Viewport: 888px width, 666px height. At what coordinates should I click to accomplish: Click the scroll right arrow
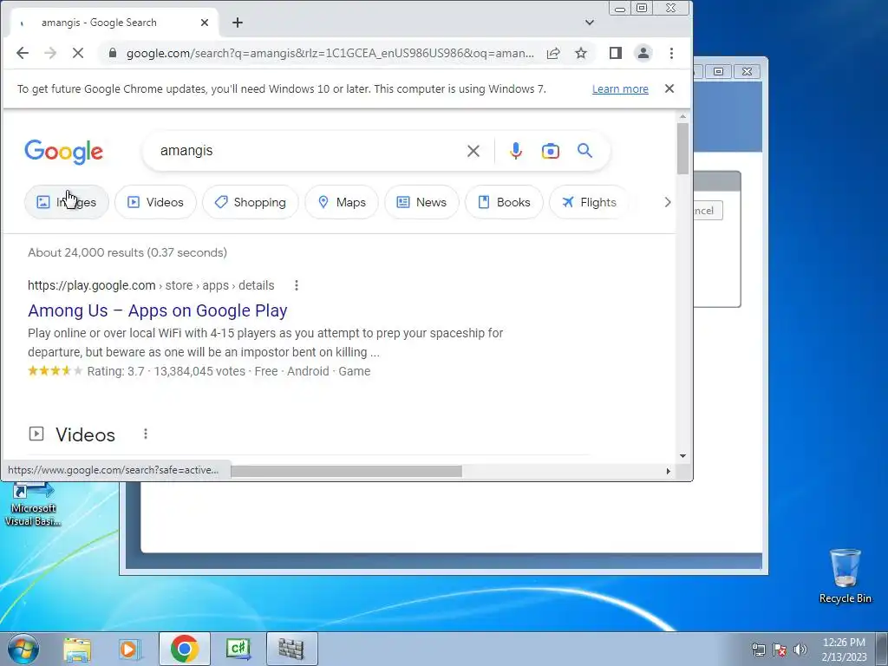669,471
